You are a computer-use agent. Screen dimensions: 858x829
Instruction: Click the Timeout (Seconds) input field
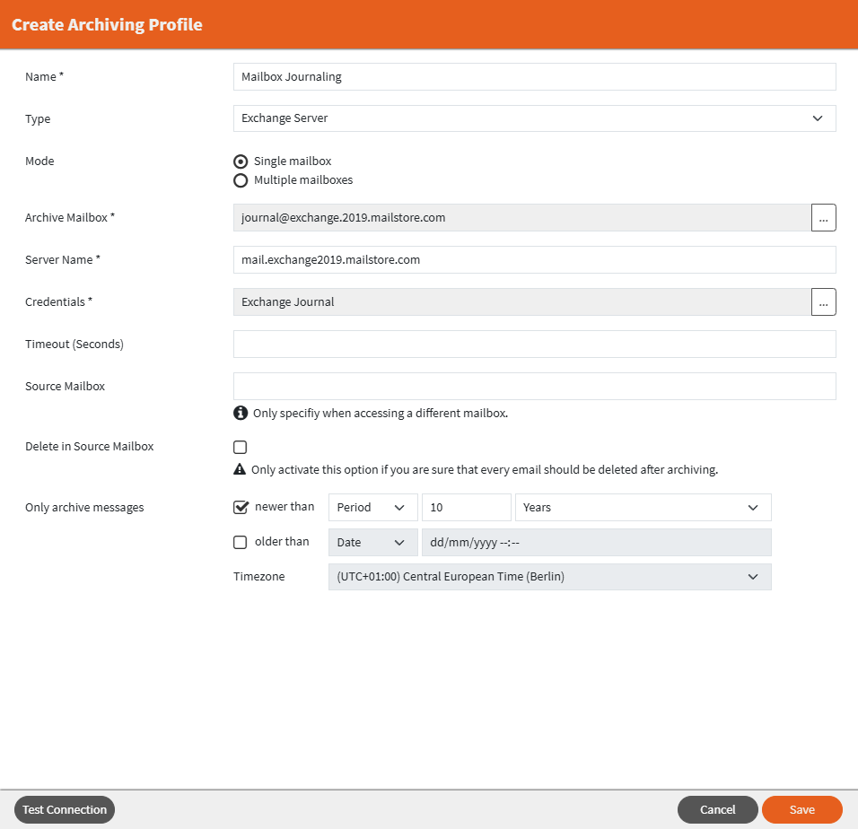point(534,345)
